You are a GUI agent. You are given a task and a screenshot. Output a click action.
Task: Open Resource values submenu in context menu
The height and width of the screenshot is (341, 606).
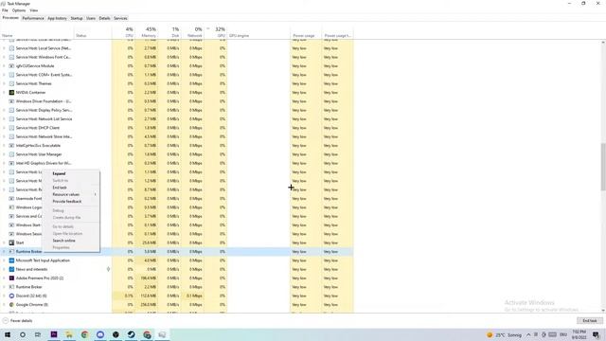pos(71,194)
